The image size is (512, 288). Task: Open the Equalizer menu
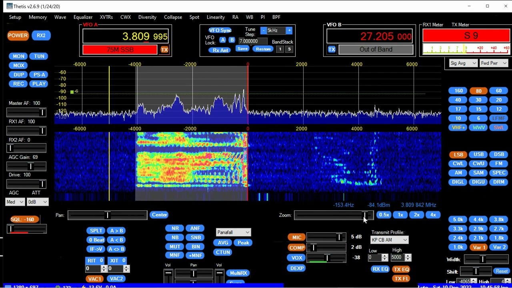[x=83, y=17]
